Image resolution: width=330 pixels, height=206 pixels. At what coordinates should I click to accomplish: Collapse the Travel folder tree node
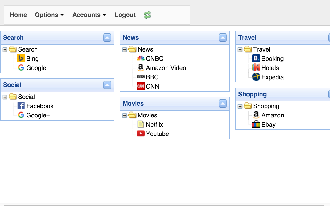point(240,49)
